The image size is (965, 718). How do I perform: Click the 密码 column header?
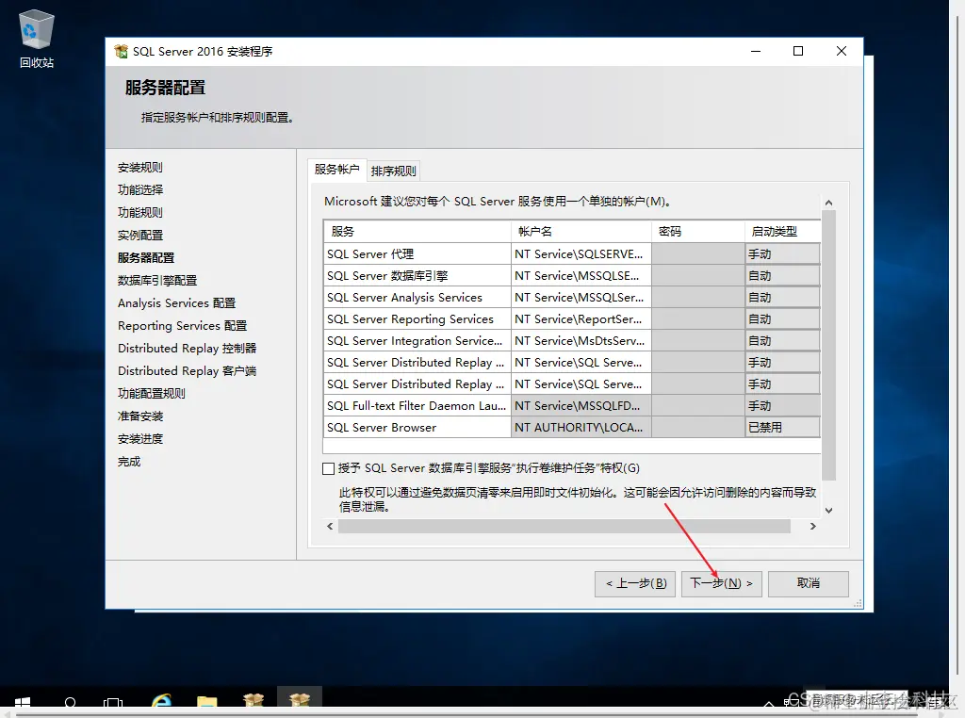point(698,232)
